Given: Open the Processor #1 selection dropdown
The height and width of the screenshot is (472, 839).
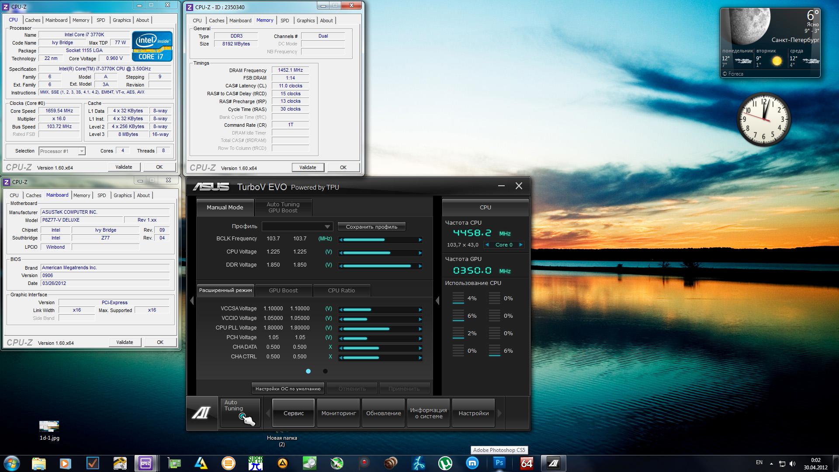Looking at the screenshot, I should [x=62, y=151].
